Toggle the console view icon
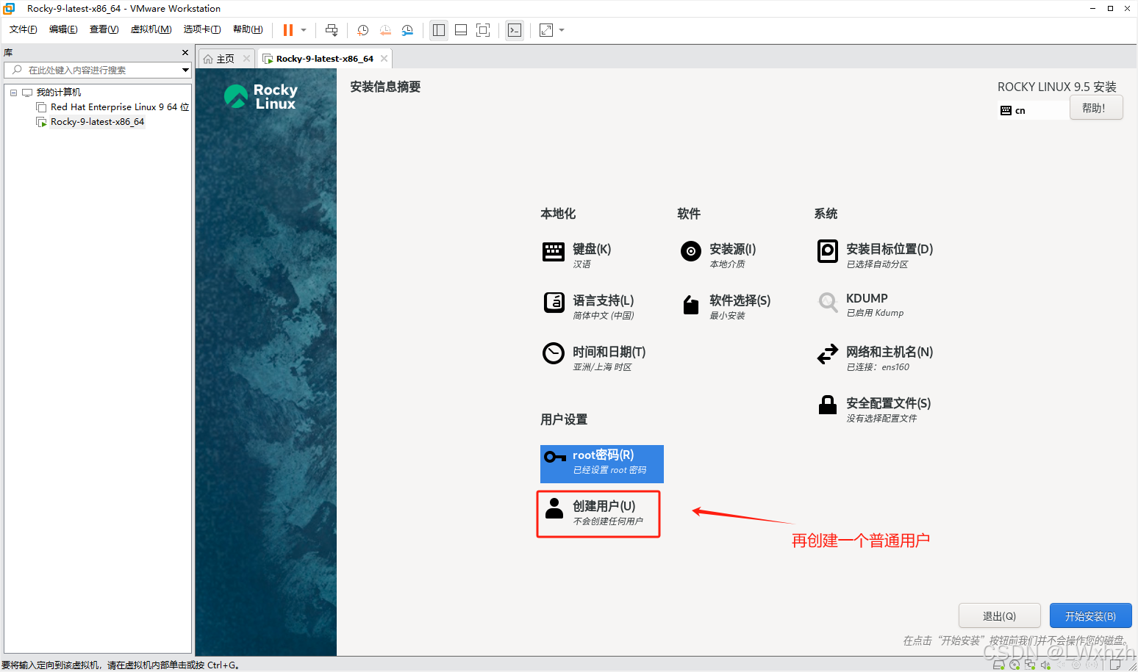 [x=515, y=30]
